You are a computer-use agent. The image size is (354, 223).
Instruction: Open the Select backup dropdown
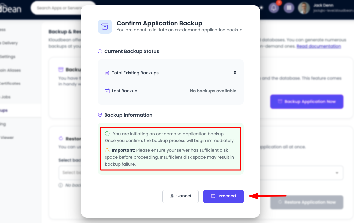[x=71, y=173]
